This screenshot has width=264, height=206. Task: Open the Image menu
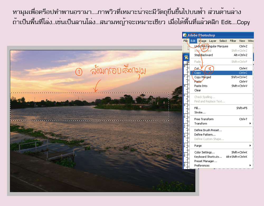tap(202, 41)
